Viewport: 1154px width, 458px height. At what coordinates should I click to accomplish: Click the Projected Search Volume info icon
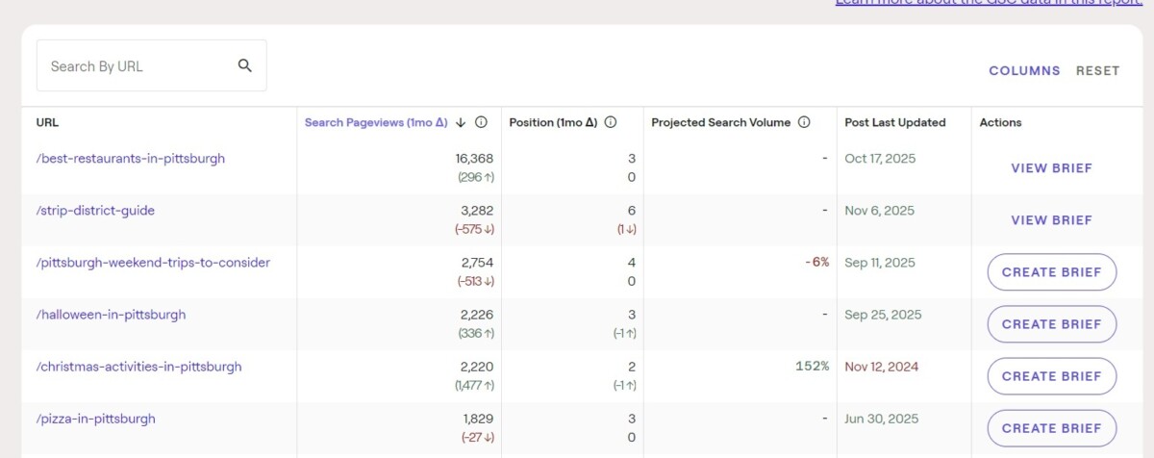(x=804, y=122)
